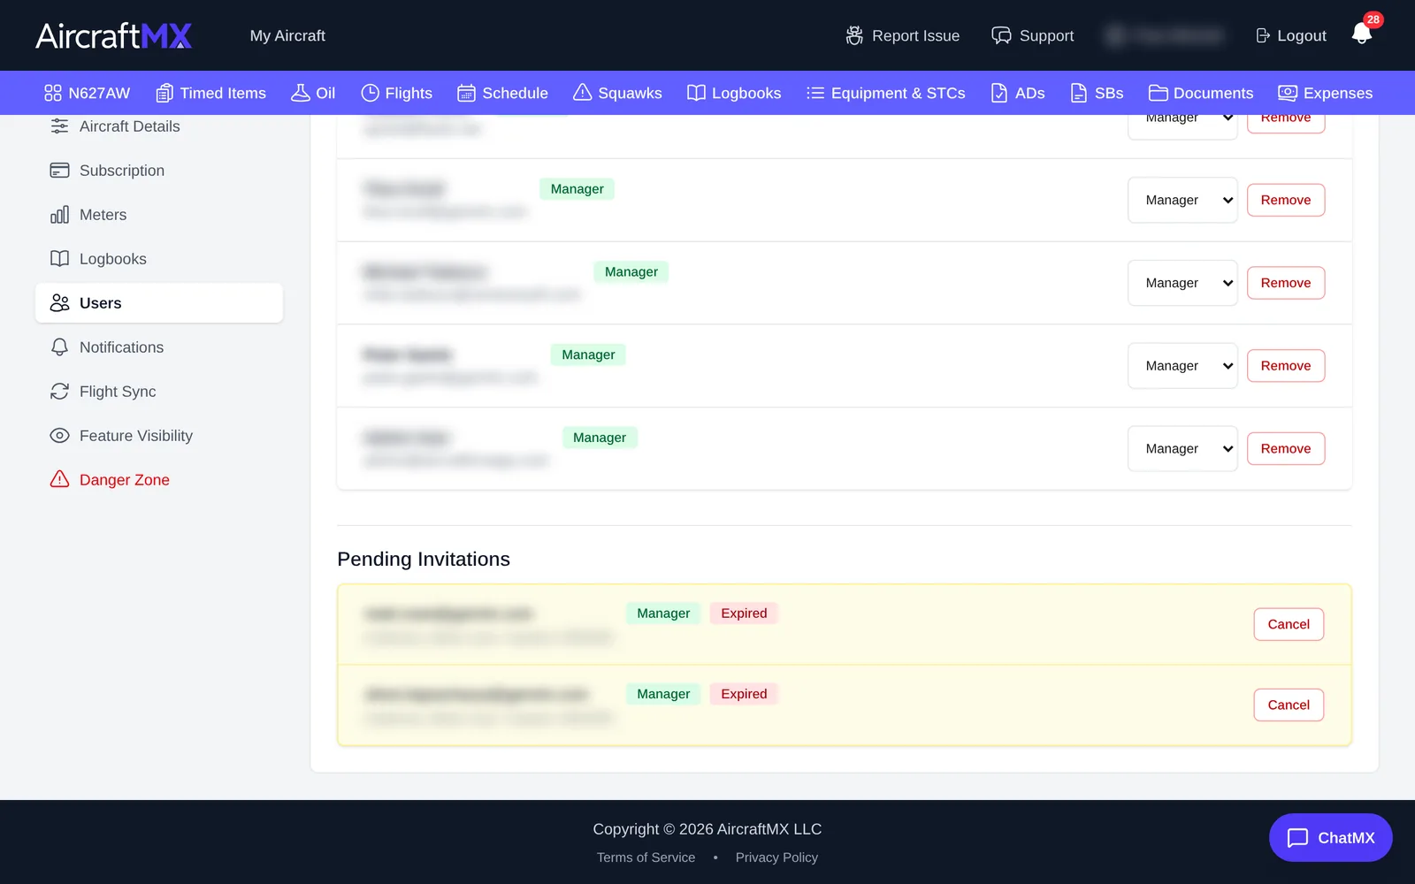The height and width of the screenshot is (884, 1415).
Task: Click the Flights clock icon
Action: click(x=370, y=93)
